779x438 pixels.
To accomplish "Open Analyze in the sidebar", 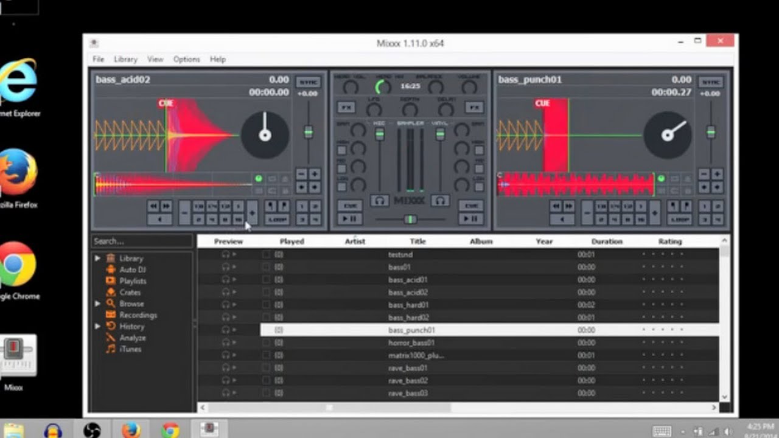I will point(132,338).
